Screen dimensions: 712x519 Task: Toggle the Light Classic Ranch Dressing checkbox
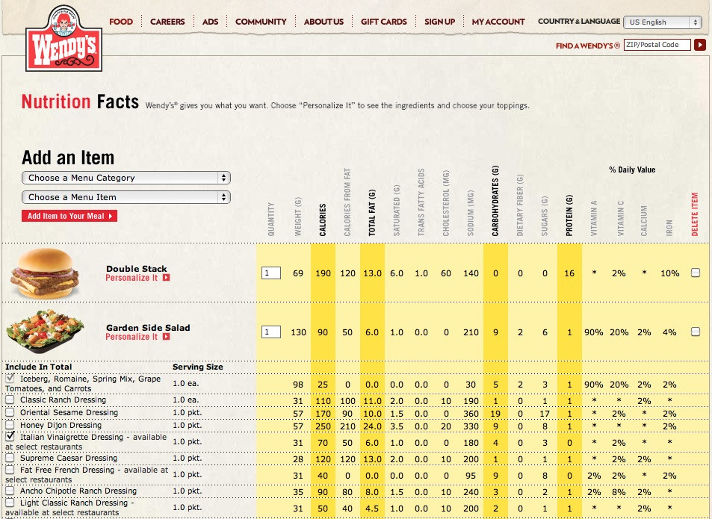click(x=10, y=503)
